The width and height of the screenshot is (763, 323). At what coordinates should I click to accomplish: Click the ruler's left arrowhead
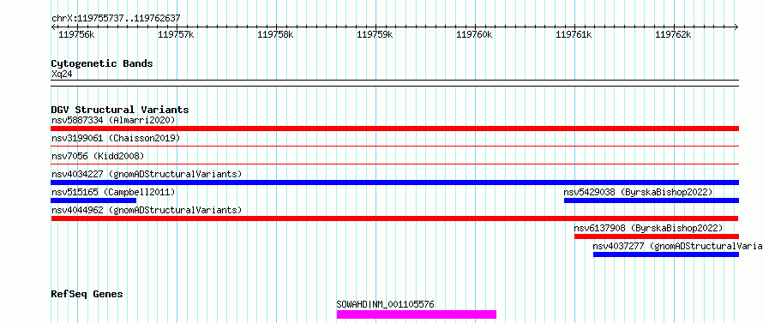[x=53, y=27]
